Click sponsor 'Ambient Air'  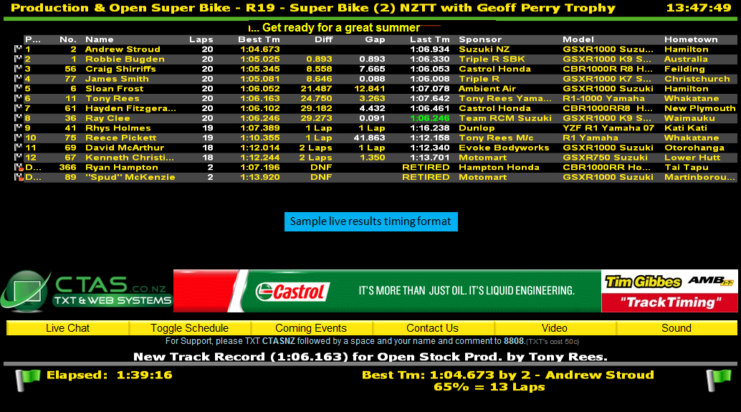[487, 88]
